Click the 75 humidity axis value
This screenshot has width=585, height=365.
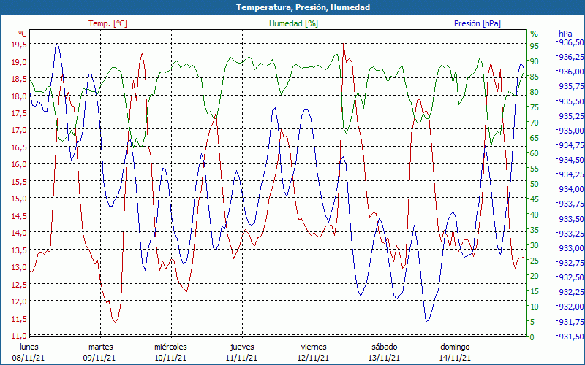pyautogui.click(x=535, y=107)
